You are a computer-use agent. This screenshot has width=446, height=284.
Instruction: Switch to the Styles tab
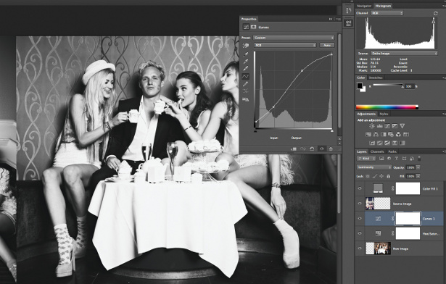384,114
